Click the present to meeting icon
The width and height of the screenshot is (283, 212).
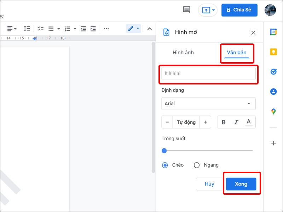[206, 10]
